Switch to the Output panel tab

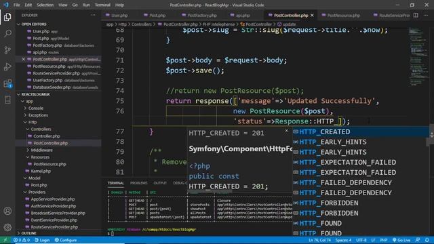click(160, 183)
